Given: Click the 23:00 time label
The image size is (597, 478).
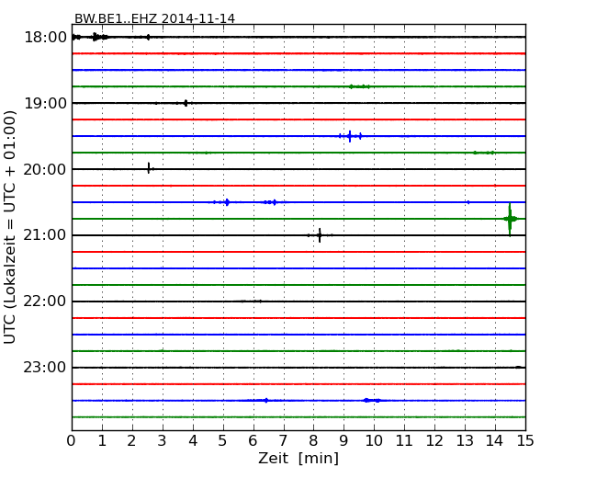Looking at the screenshot, I should 45,368.
